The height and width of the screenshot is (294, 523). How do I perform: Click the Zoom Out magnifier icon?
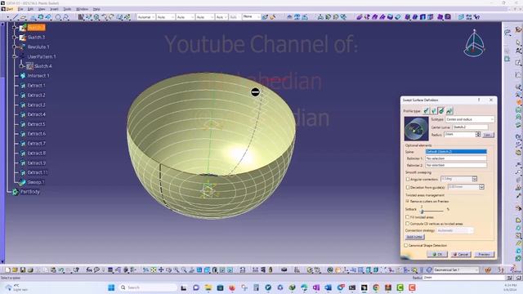click(184, 270)
